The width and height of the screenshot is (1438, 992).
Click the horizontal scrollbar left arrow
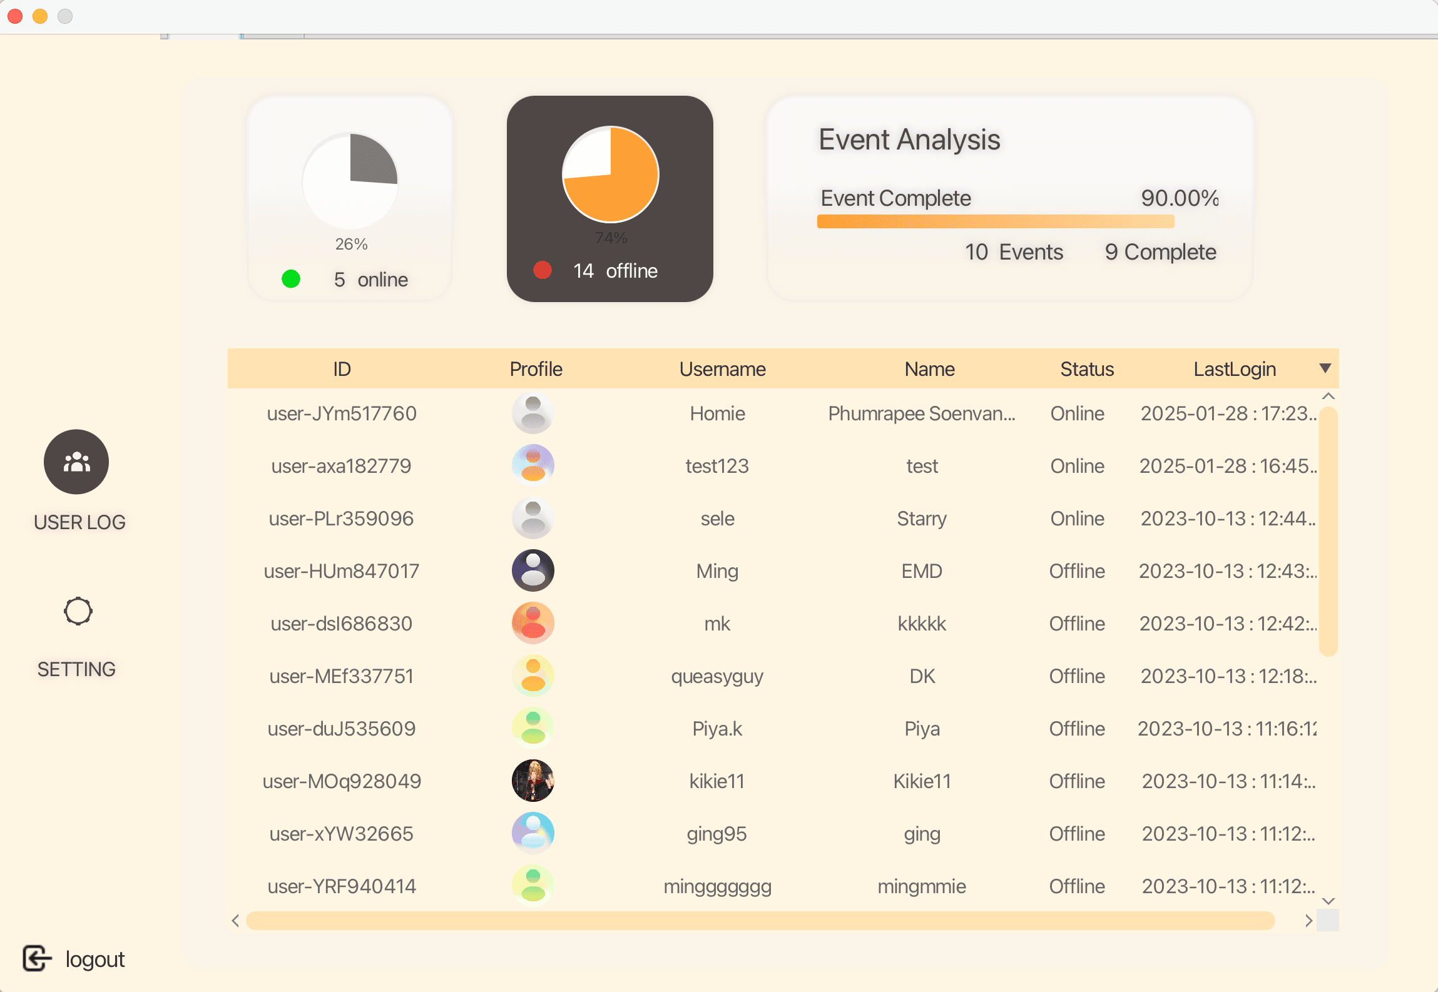[x=235, y=921]
